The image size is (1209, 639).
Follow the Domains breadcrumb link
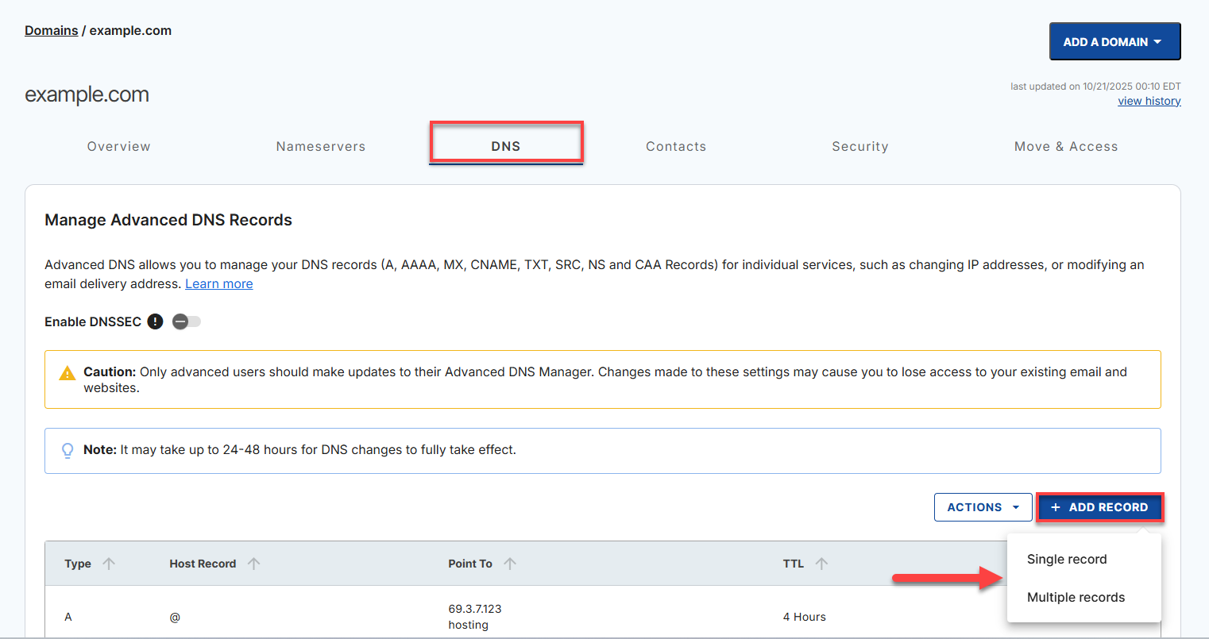click(51, 30)
